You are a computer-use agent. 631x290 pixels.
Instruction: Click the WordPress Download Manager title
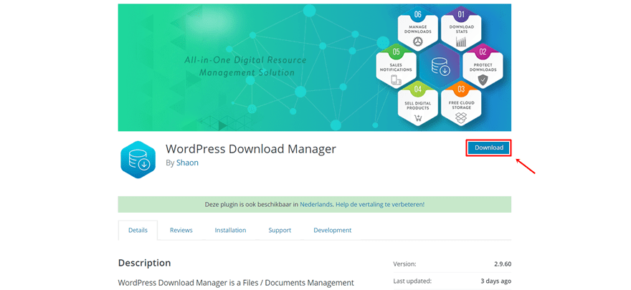[251, 149]
